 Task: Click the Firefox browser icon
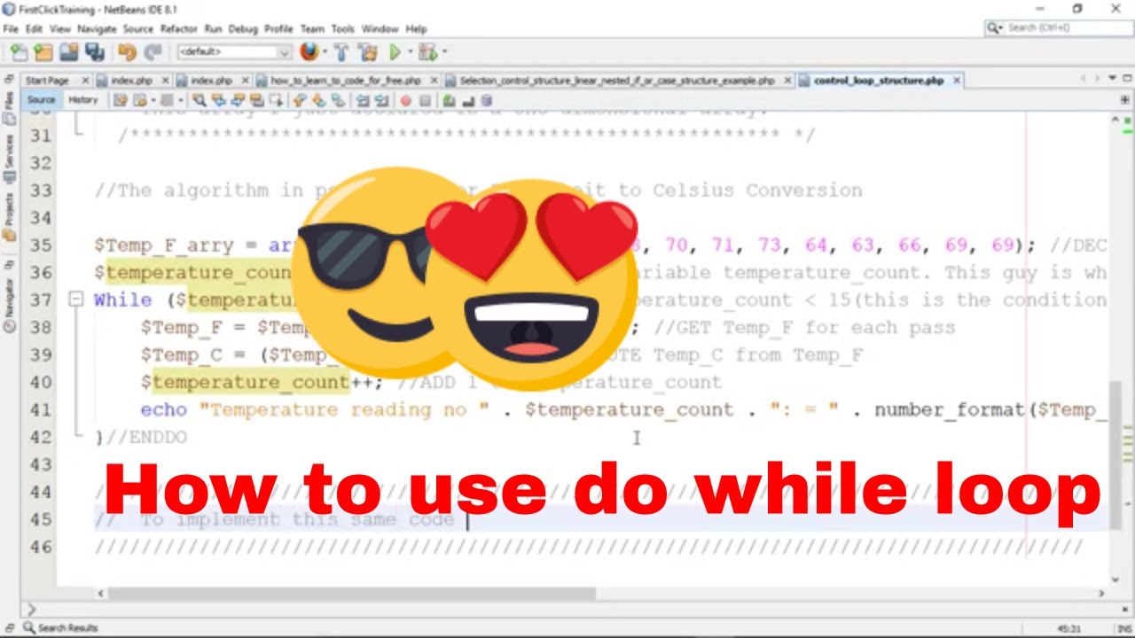pyautogui.click(x=309, y=52)
